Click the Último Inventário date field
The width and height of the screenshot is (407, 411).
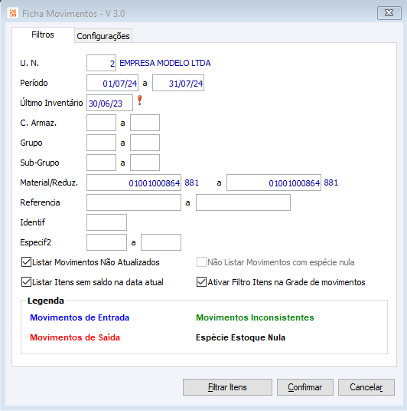(x=109, y=103)
